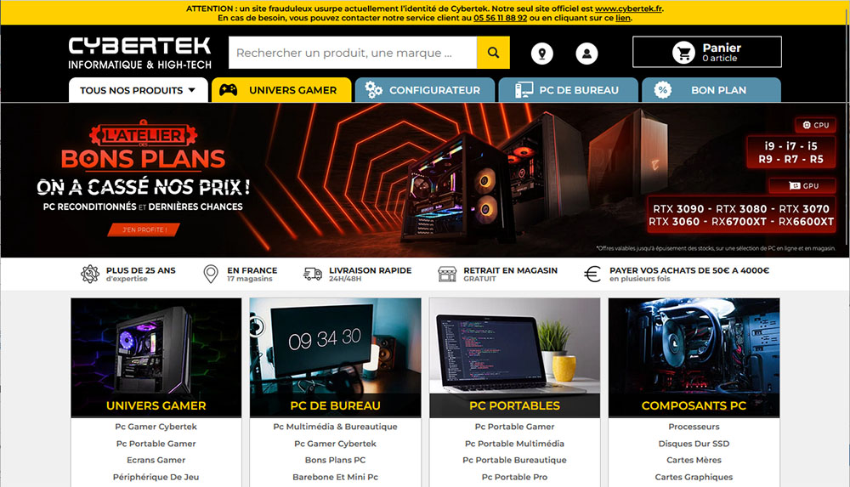Click the 'Livraison rapide 24H/48H' text
Image resolution: width=850 pixels, height=487 pixels.
(x=371, y=274)
